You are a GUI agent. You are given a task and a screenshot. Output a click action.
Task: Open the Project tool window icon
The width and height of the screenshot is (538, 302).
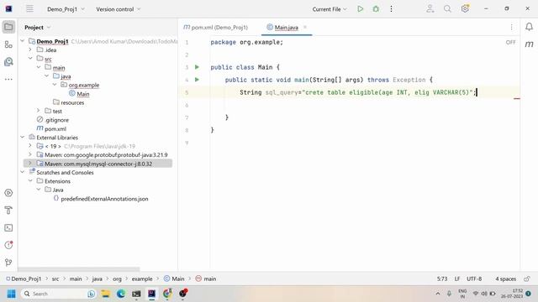[8, 27]
